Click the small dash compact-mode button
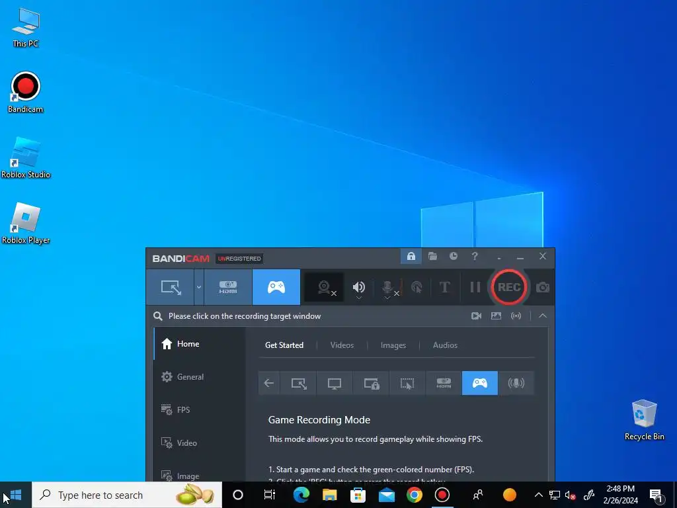This screenshot has height=508, width=677. click(x=499, y=257)
